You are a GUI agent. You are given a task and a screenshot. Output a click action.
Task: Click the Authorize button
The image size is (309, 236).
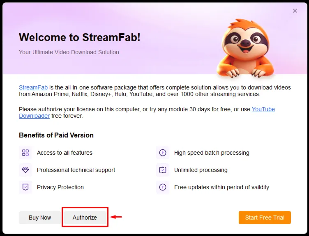85,218
